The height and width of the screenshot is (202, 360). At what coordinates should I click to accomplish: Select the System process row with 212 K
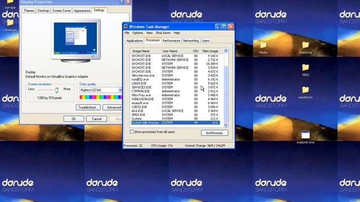175,119
